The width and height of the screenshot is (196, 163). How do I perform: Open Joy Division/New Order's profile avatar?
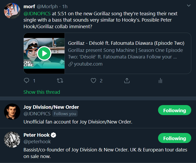coord(12,112)
